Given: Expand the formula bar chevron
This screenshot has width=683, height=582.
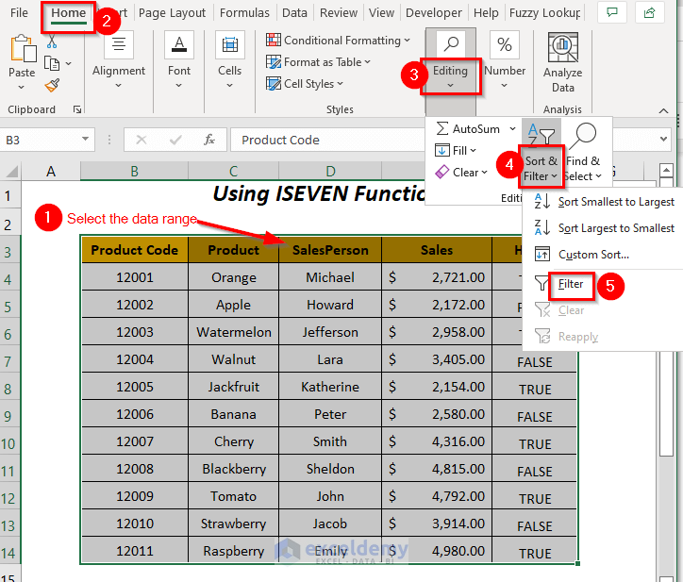Looking at the screenshot, I should [x=663, y=140].
